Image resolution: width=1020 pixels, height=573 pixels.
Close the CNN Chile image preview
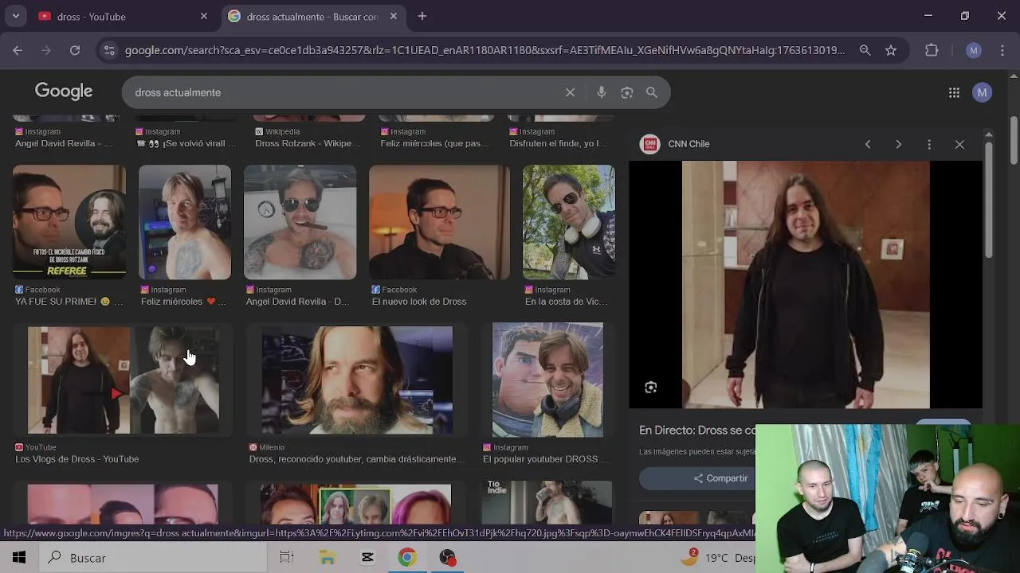click(959, 144)
